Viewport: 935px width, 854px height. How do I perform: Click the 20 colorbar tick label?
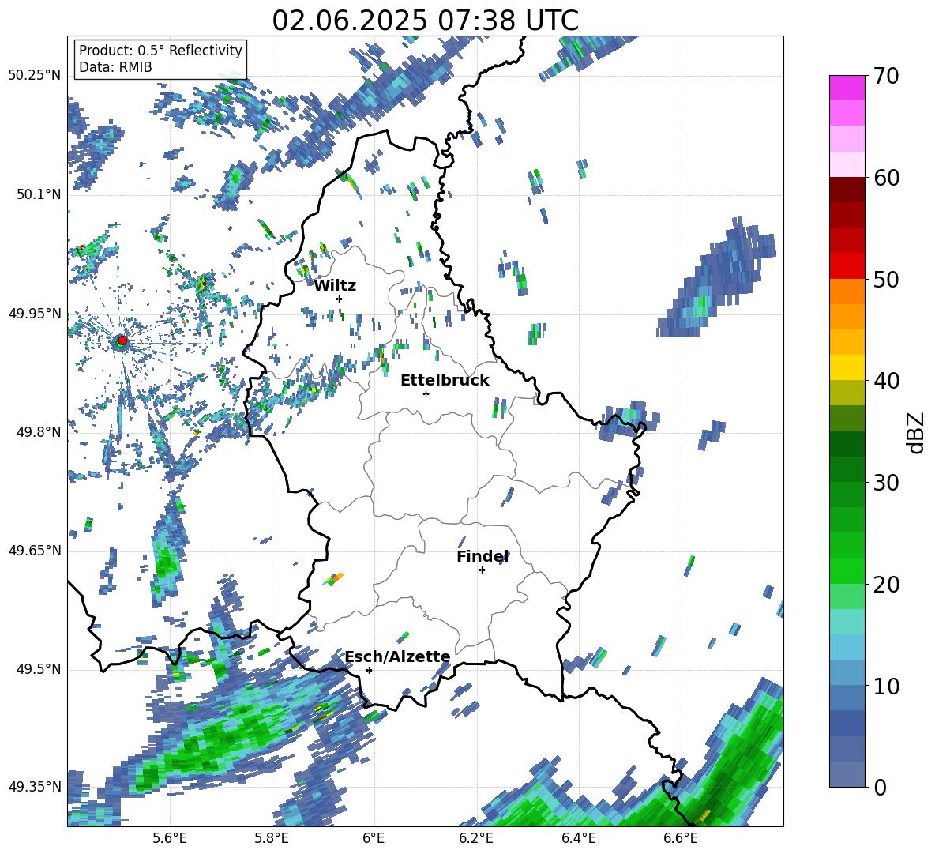tap(886, 585)
